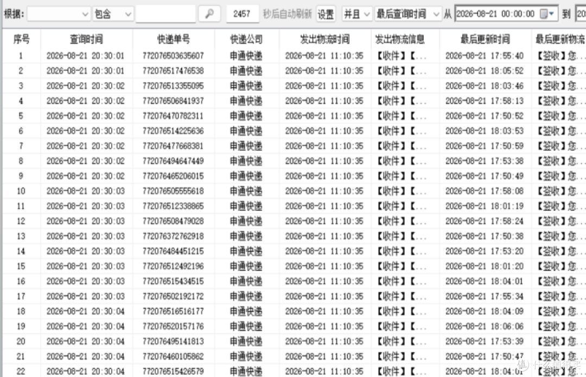The image size is (586, 377).
Task: Click last update time 2026-08-21 17:50:52
Action: point(485,116)
